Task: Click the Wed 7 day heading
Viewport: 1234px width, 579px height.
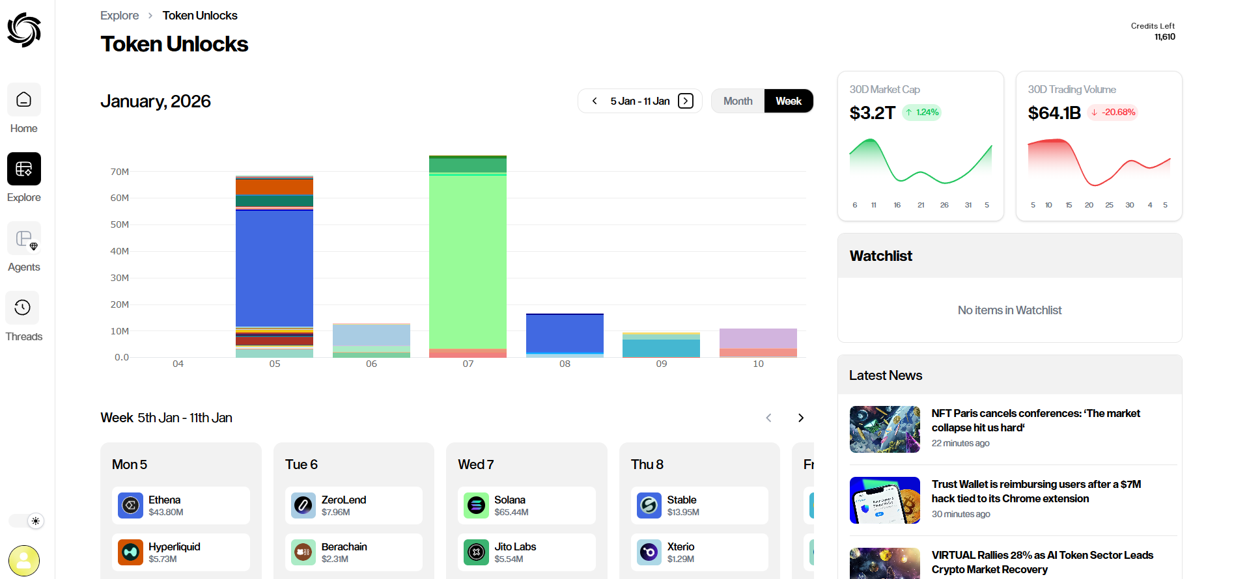Action: point(476,465)
